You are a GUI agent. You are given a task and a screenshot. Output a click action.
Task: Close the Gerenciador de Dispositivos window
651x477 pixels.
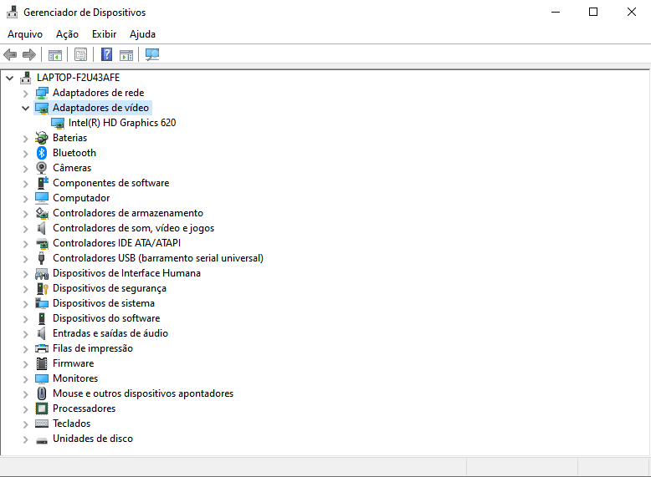632,12
